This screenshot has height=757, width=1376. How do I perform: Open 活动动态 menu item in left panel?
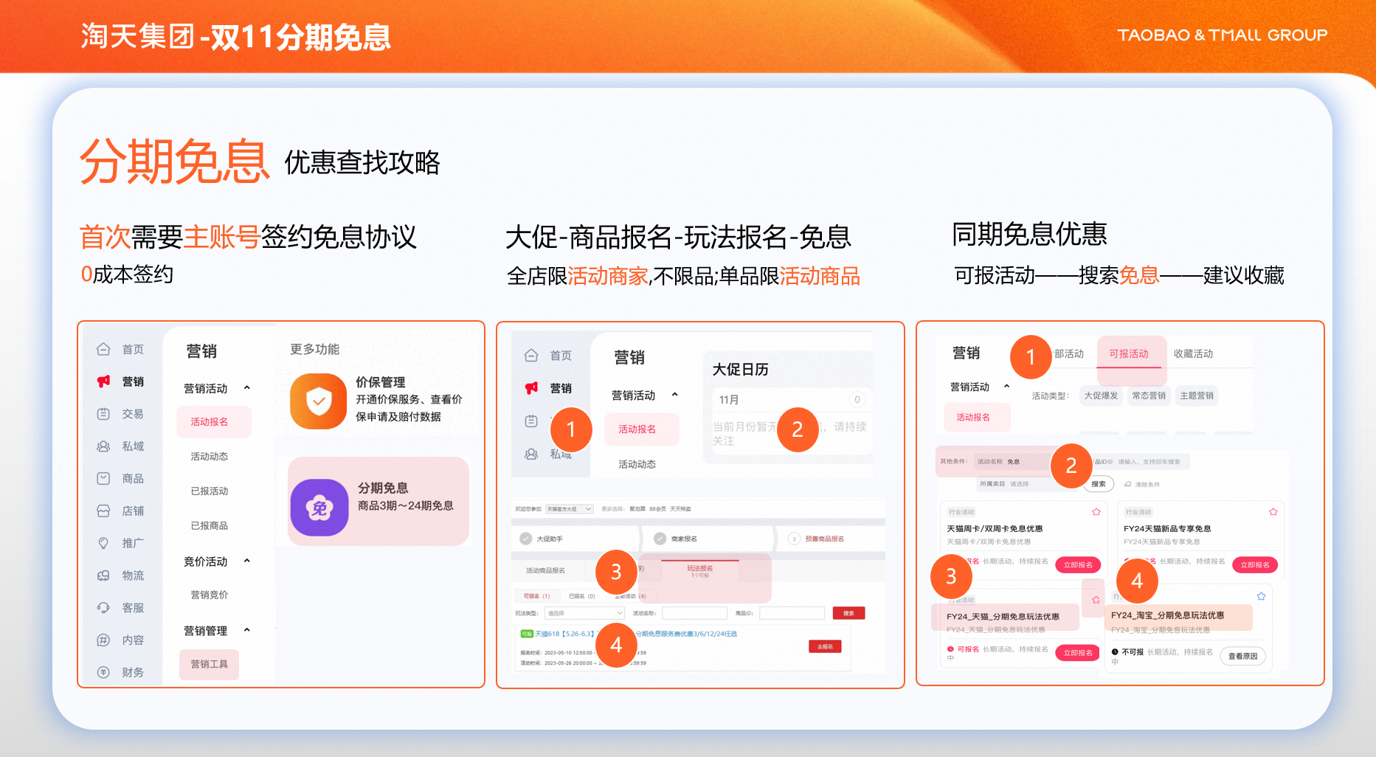point(210,457)
